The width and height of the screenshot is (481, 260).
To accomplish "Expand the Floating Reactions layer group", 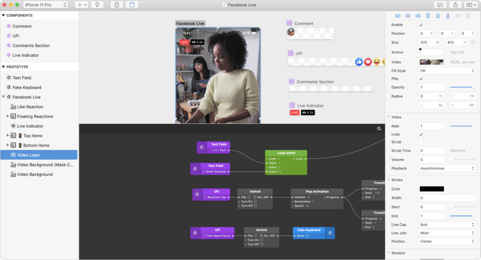I will tap(8, 116).
